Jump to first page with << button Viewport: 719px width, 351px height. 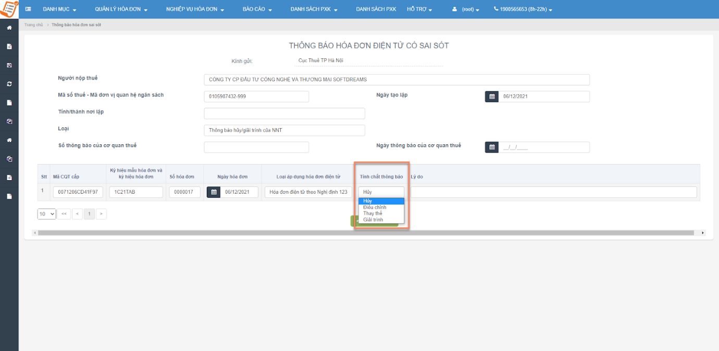[x=64, y=214]
